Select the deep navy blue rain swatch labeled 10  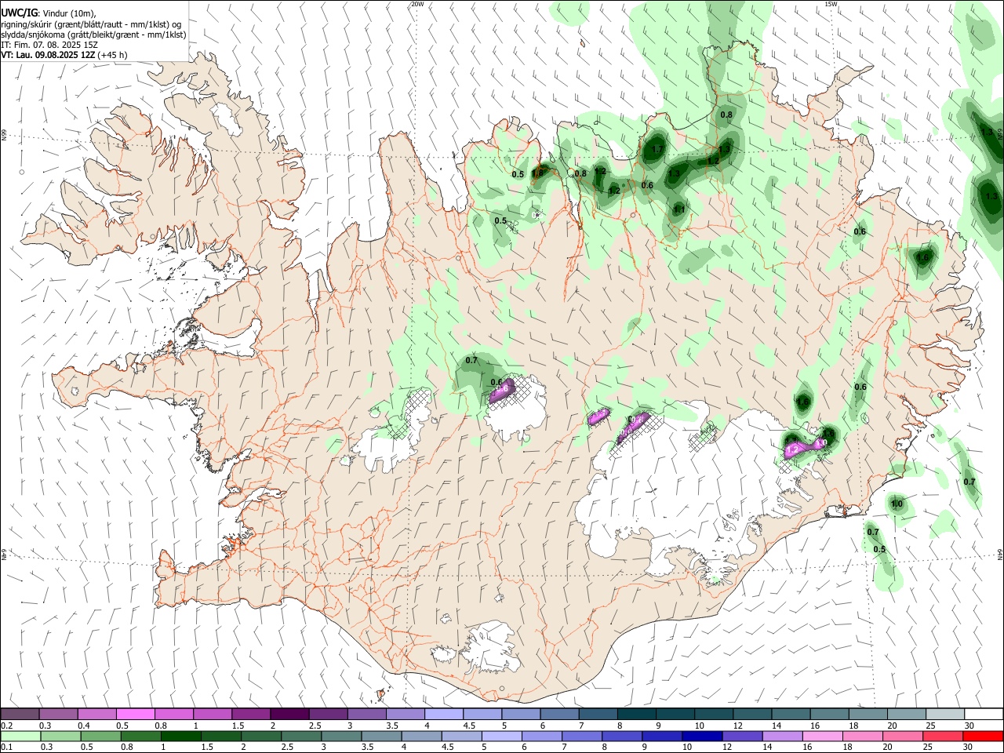coord(702,736)
